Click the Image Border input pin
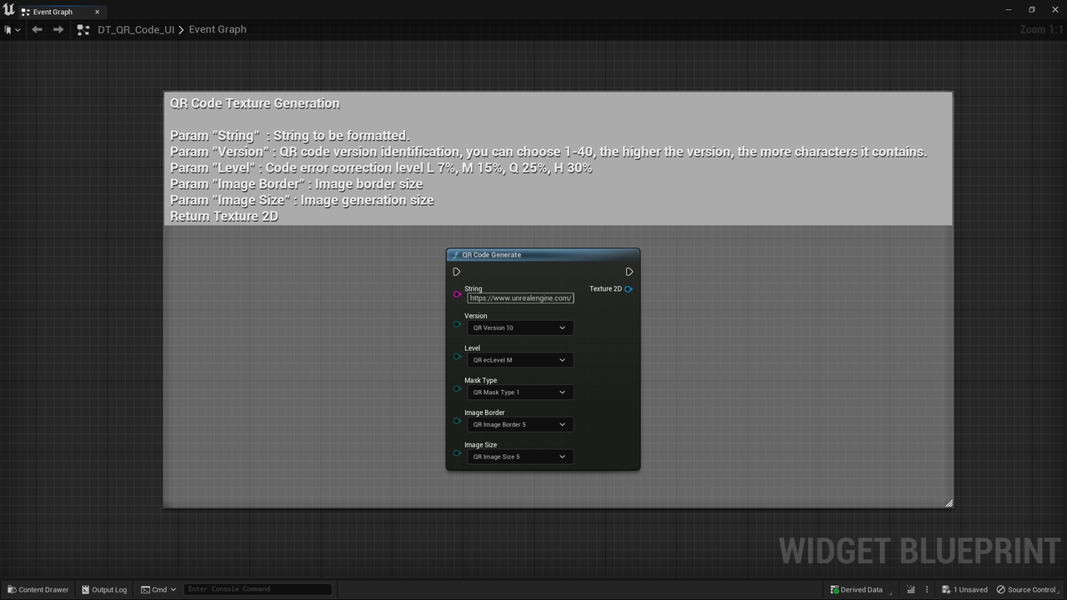This screenshot has width=1067, height=600. 457,421
